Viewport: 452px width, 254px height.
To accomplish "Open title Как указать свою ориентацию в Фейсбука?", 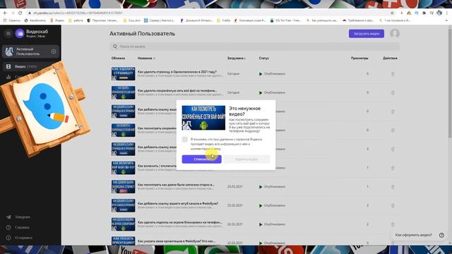I will pos(177,241).
